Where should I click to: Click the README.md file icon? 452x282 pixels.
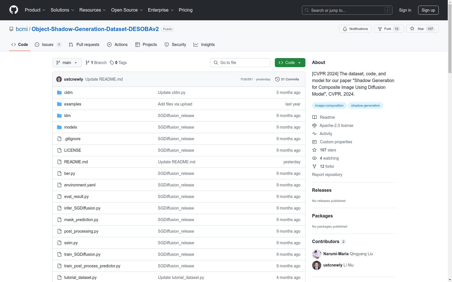[x=59, y=162]
